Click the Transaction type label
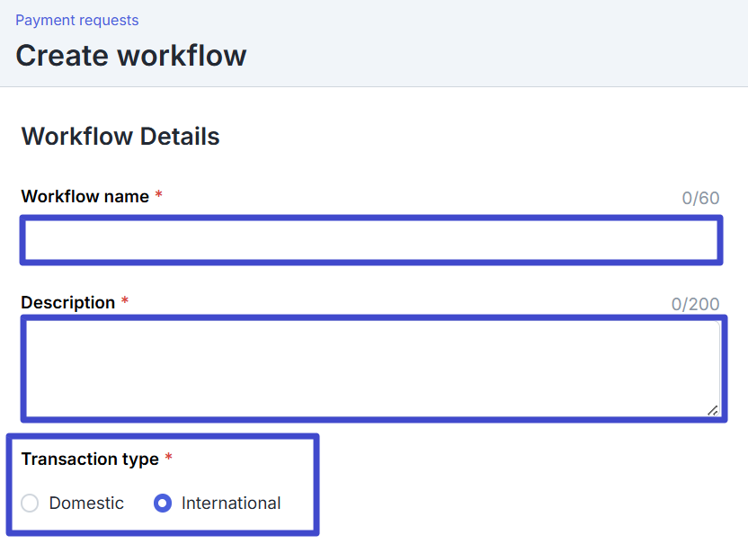The height and width of the screenshot is (544, 748). tap(90, 459)
